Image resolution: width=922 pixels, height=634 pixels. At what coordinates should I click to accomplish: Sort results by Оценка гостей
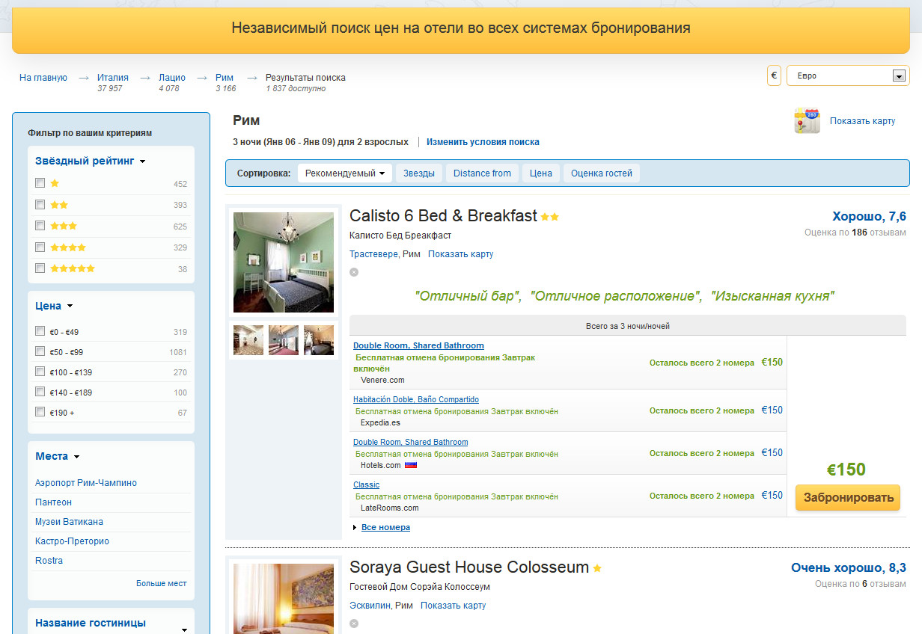click(x=601, y=173)
